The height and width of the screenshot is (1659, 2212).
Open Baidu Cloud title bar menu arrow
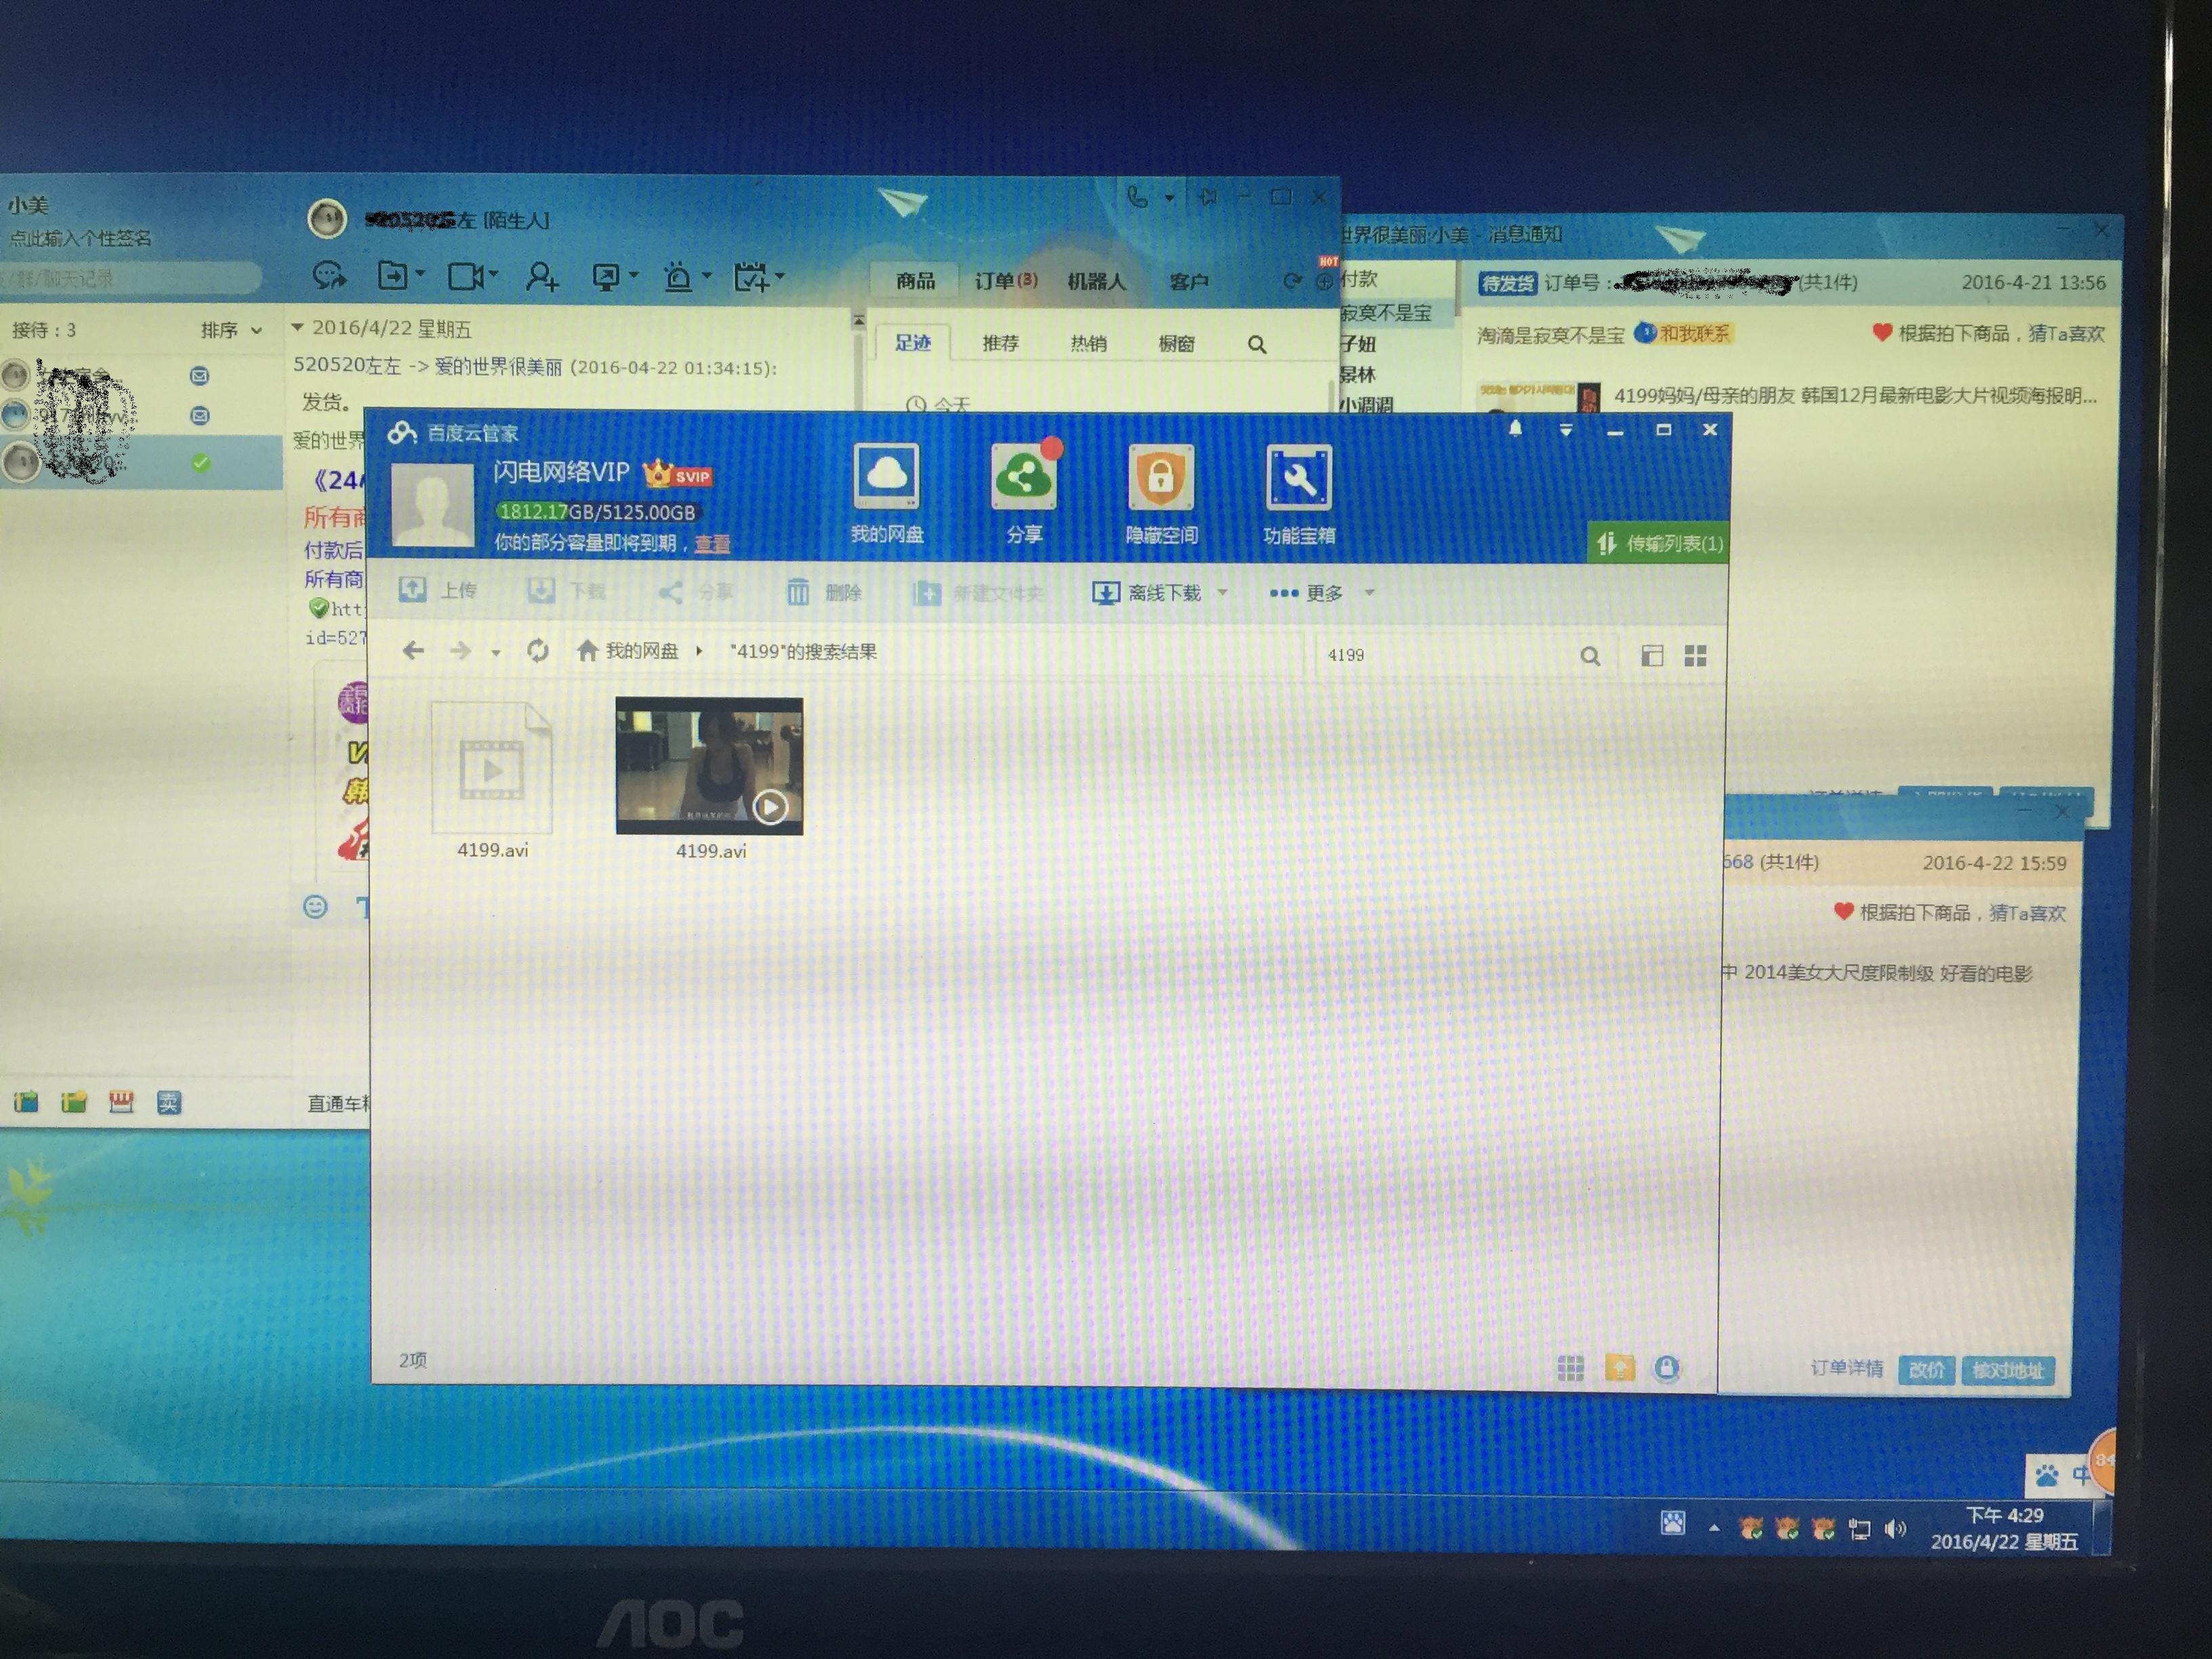point(1566,430)
